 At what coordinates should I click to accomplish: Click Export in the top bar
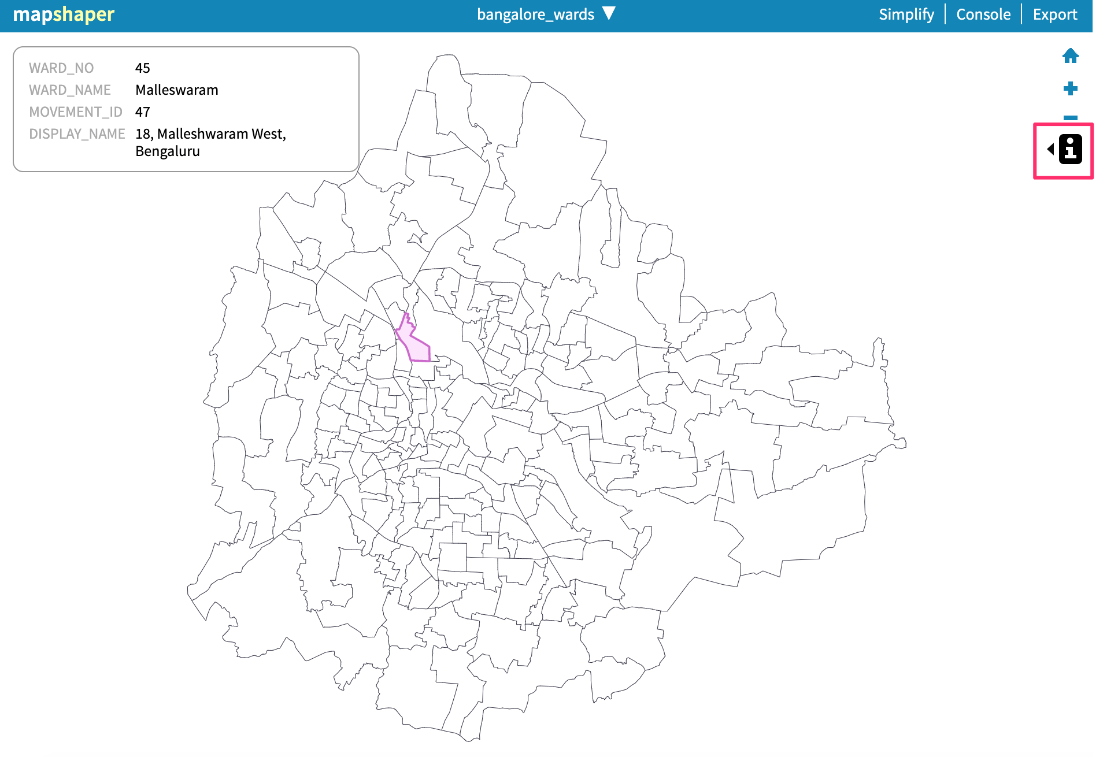1054,14
